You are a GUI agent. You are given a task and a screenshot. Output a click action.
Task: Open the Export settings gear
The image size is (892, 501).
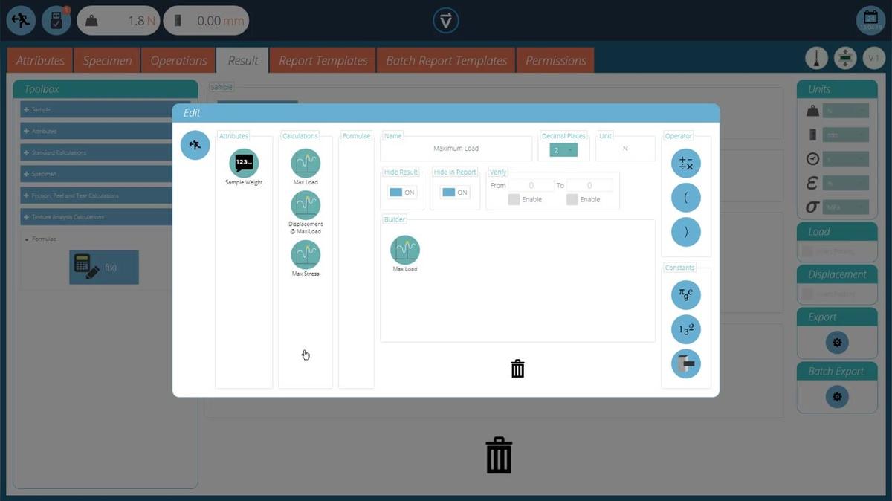point(837,343)
